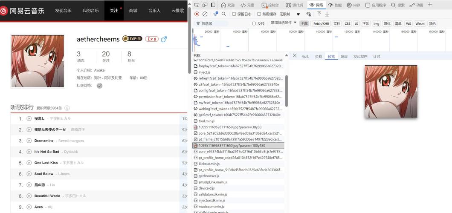Open the 应用程序 application panel
Image resolution: width=452 pixels, height=213 pixels.
pyautogui.click(x=376, y=5)
